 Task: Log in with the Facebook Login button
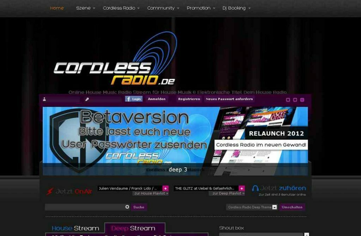pos(134,99)
